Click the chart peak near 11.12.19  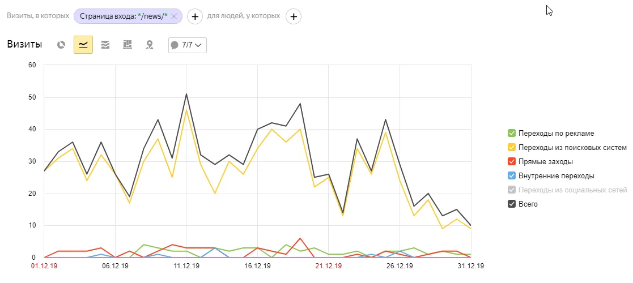[x=186, y=94]
